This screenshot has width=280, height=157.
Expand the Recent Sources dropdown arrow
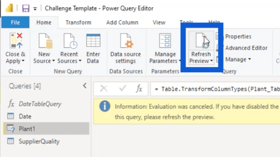tap(80, 61)
